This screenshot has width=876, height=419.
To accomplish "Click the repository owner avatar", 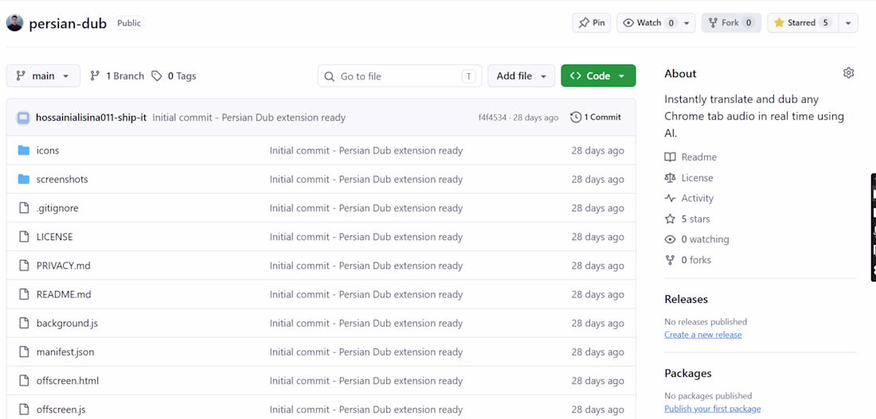I will point(14,23).
